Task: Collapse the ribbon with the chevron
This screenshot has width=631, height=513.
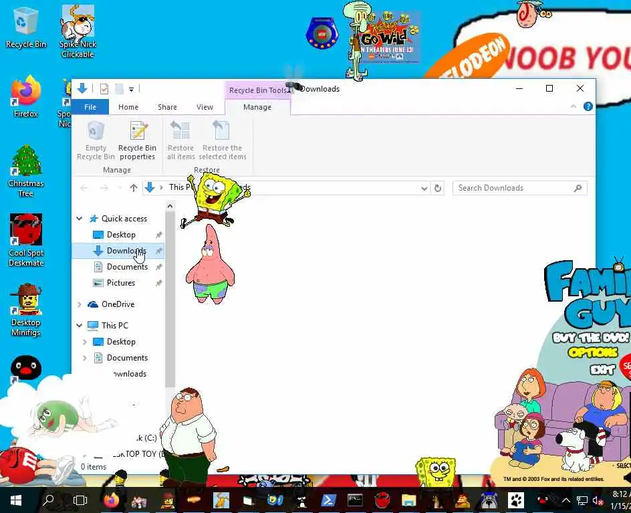Action: pos(573,106)
